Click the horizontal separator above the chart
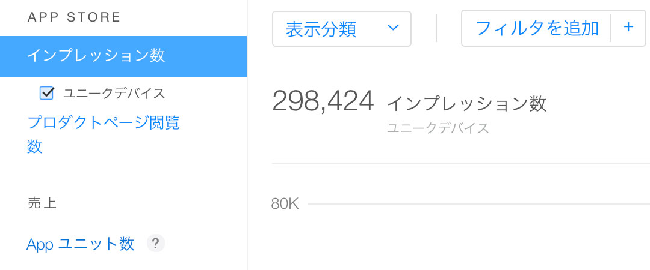Screen dimensions: 650x270 pos(460,163)
